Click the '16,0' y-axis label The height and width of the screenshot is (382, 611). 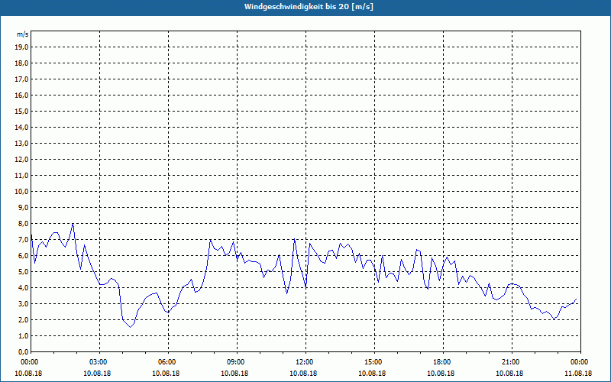[21, 95]
